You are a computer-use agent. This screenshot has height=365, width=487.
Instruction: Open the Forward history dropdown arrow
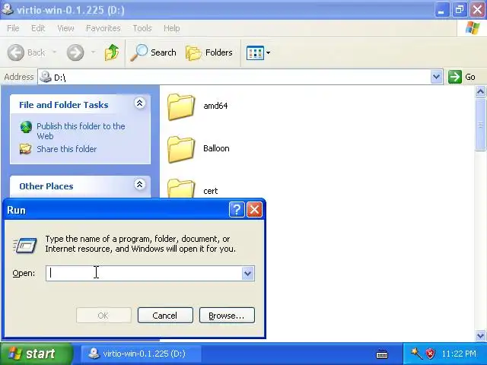pos(93,52)
